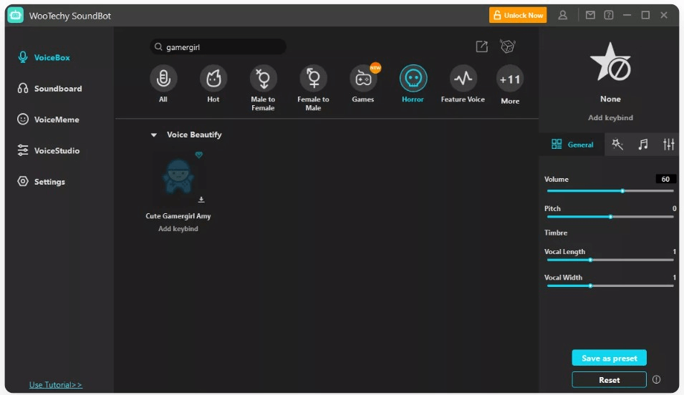684x395 pixels.
Task: Open the Games voice category
Action: [363, 78]
